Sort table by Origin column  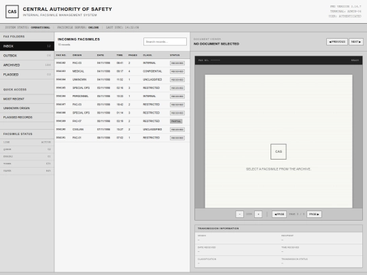click(x=77, y=55)
